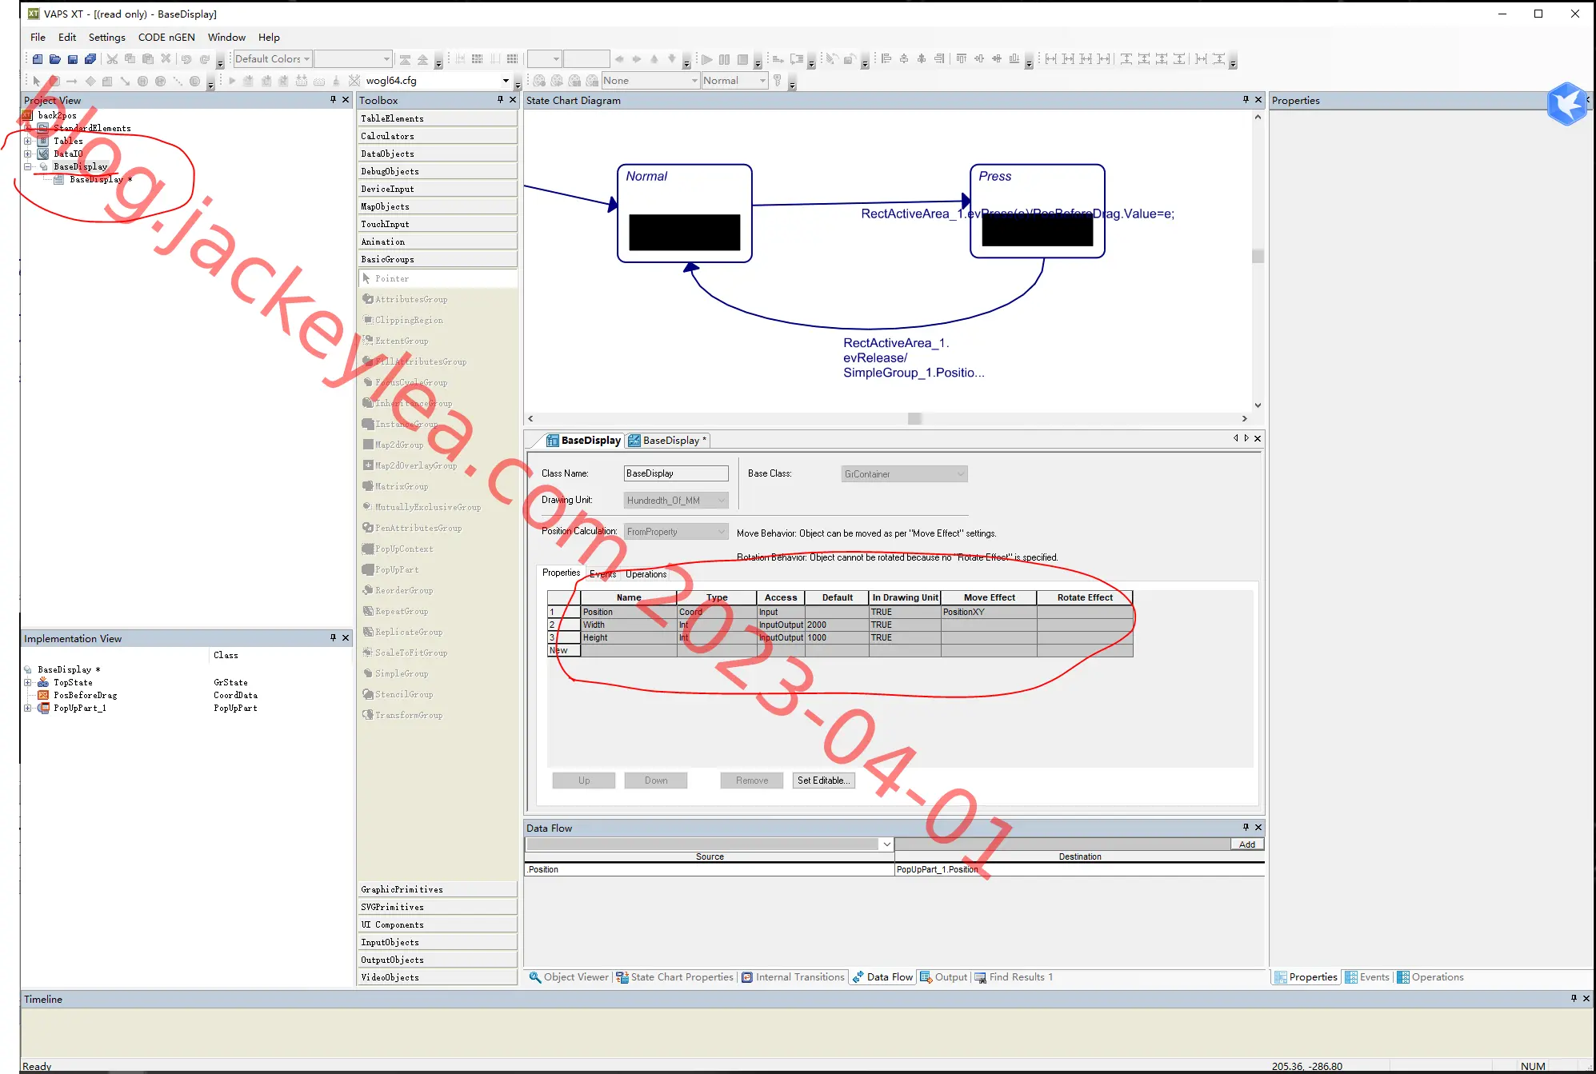The width and height of the screenshot is (1596, 1074).
Task: Click the Save All toolbar icon
Action: click(90, 59)
